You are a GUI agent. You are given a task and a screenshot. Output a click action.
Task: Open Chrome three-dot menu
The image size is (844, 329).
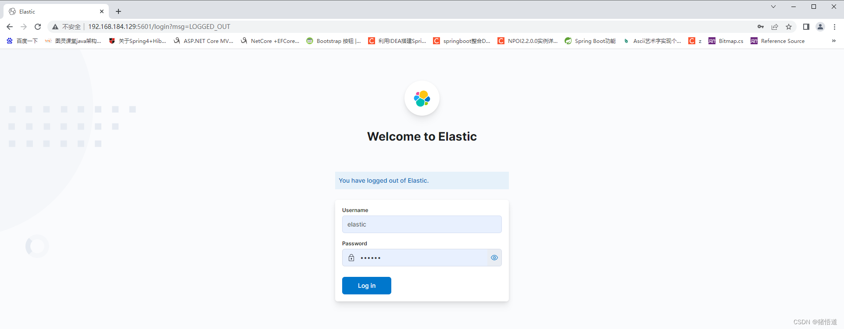tap(834, 27)
